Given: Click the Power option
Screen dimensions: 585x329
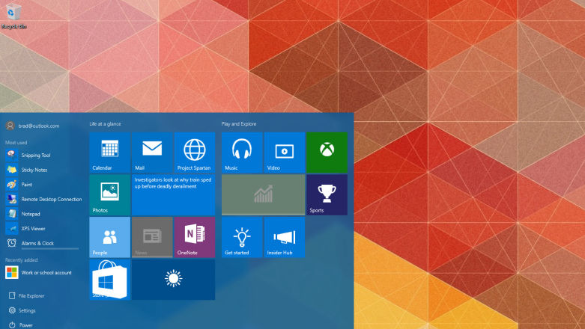Looking at the screenshot, I should point(20,325).
